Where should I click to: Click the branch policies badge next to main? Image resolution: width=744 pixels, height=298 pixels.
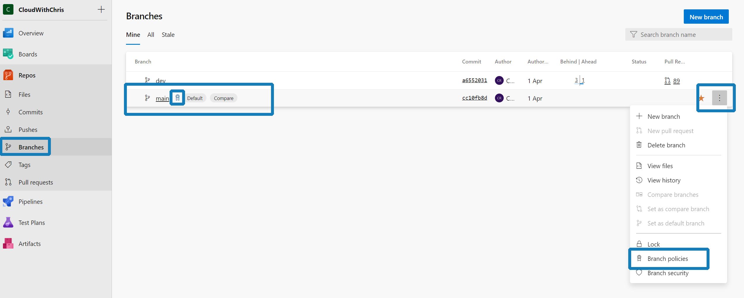tap(177, 98)
